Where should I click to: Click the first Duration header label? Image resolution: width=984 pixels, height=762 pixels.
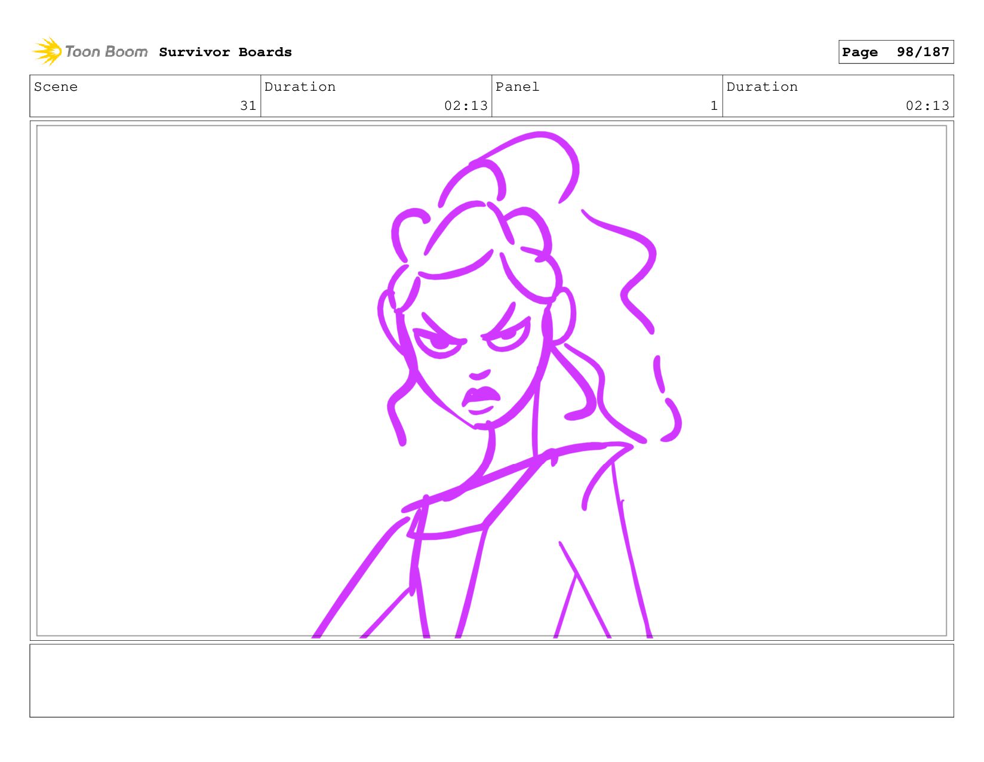tap(300, 87)
